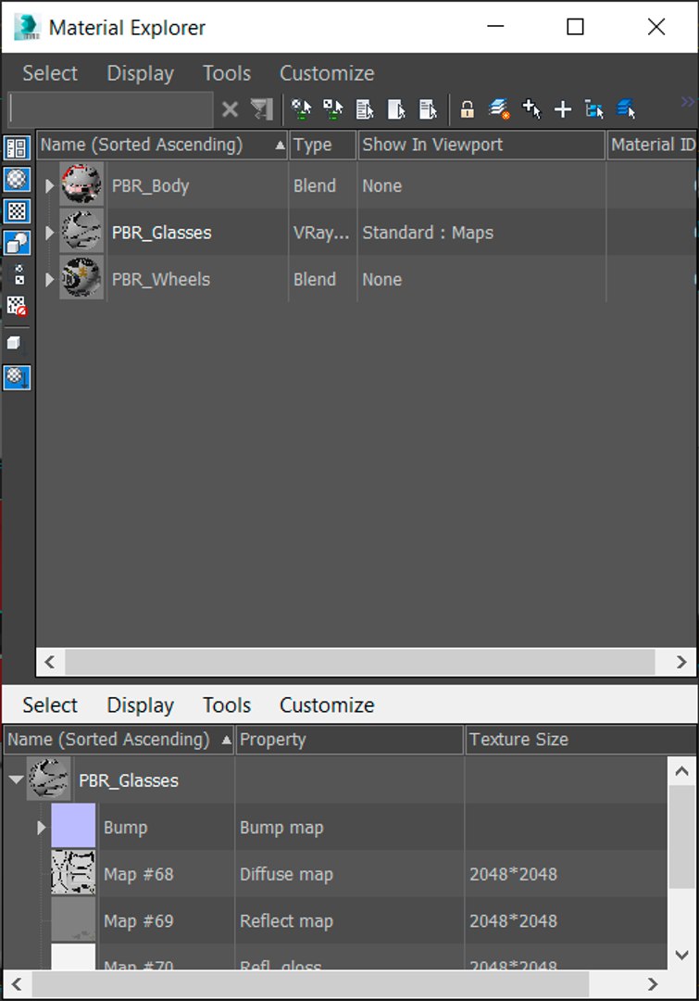The height and width of the screenshot is (1001, 699).
Task: Open the Select menu in the bottom panel
Action: (50, 705)
